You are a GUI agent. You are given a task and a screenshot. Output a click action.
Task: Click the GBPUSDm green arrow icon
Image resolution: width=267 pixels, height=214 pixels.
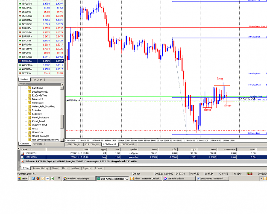click(x=20, y=3)
